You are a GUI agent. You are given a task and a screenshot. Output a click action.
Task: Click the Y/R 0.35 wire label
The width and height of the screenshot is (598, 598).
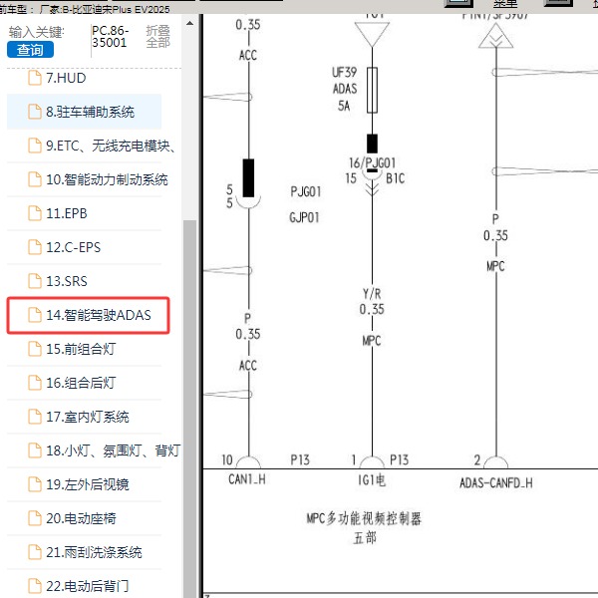pyautogui.click(x=372, y=301)
